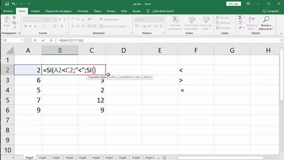Click the Fill down icon
The width and height of the screenshot is (284, 160).
[240, 23]
